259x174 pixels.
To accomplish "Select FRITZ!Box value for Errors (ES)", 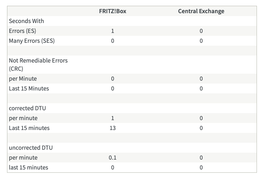I will pos(112,31).
